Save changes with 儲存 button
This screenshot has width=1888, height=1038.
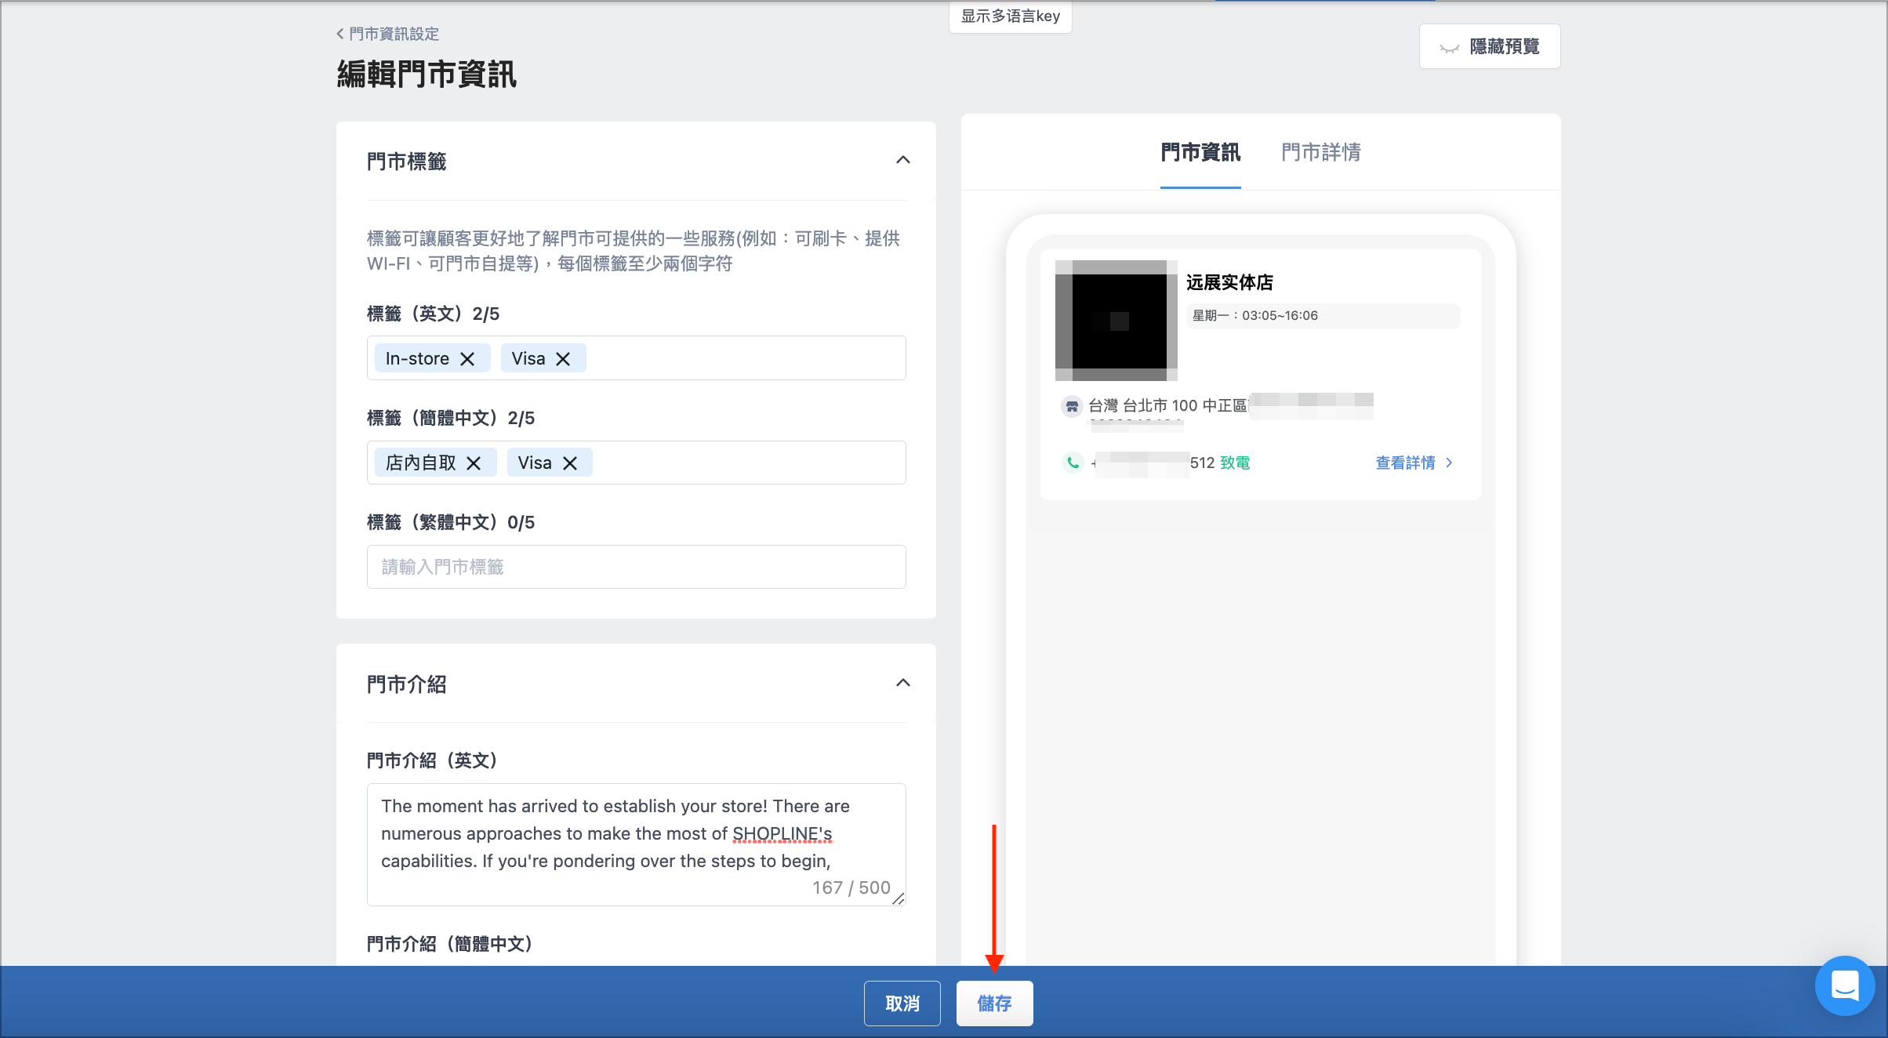point(995,1004)
